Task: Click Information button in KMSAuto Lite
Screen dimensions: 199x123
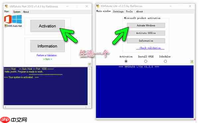Action: (x=146, y=41)
